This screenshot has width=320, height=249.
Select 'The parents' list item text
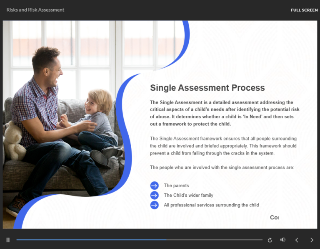pos(176,185)
